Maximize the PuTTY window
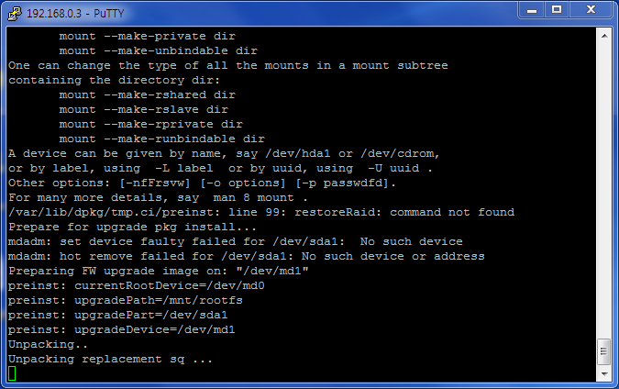This screenshot has height=389, width=619. [556, 10]
